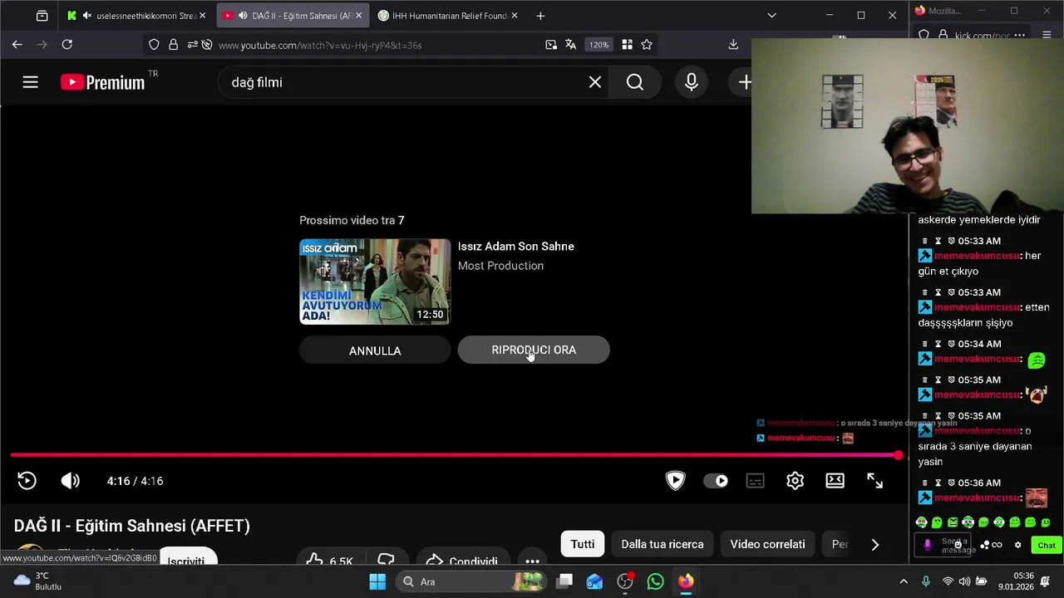This screenshot has width=1064, height=598.
Task: Click the shield play icon in player controls
Action: coord(675,481)
